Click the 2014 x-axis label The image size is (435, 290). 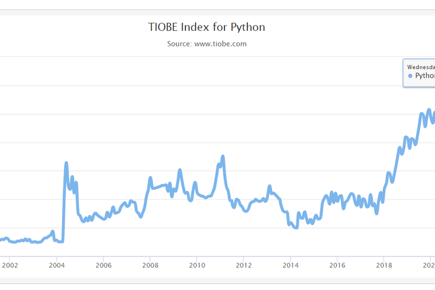coord(291,266)
